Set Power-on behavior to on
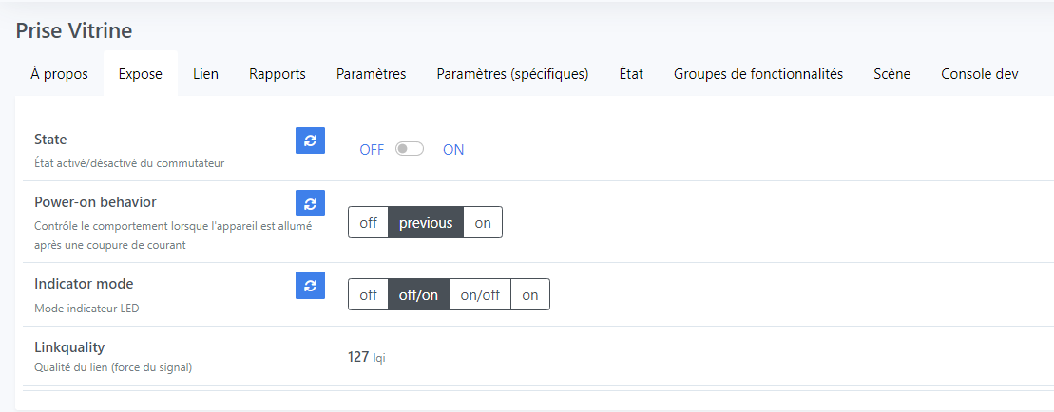The height and width of the screenshot is (412, 1054). pos(483,223)
